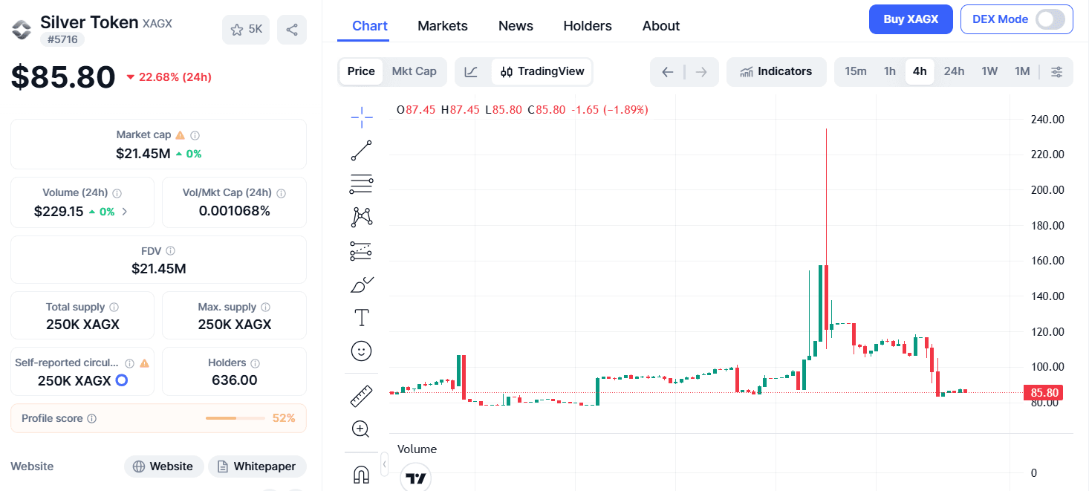Open the Whitepaper link
The width and height of the screenshot is (1089, 491).
(257, 466)
